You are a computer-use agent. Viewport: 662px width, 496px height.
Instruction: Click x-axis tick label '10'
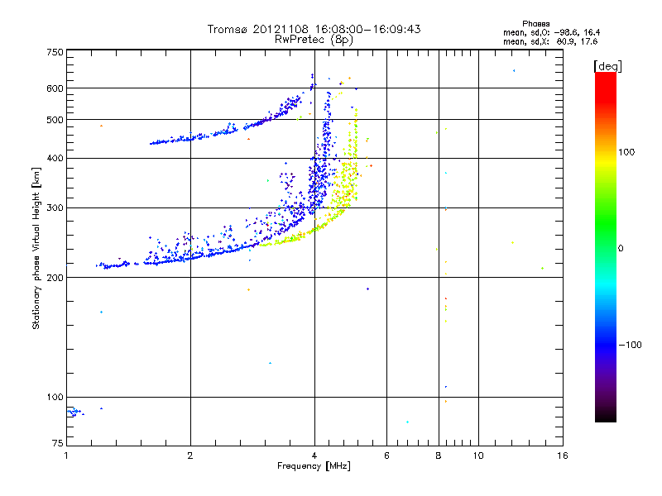[478, 455]
